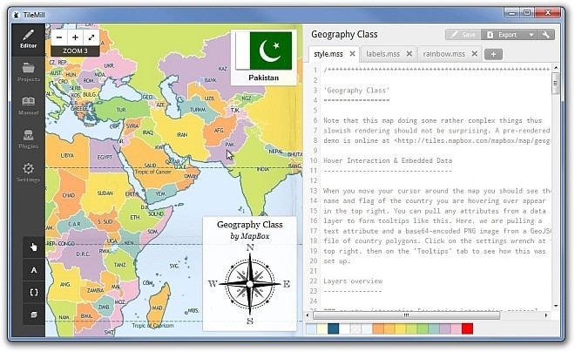Select the teal green color swatch
Screen dimensions: 575x352
tap(434, 328)
